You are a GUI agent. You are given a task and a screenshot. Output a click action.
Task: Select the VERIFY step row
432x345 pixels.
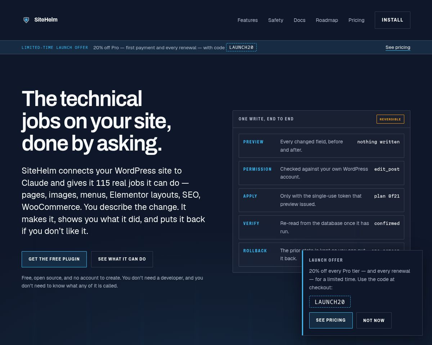tap(321, 227)
